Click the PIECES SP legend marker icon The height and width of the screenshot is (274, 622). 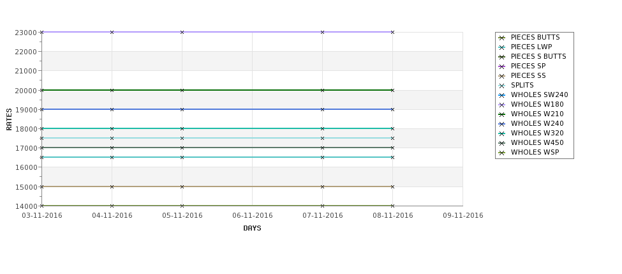point(502,66)
